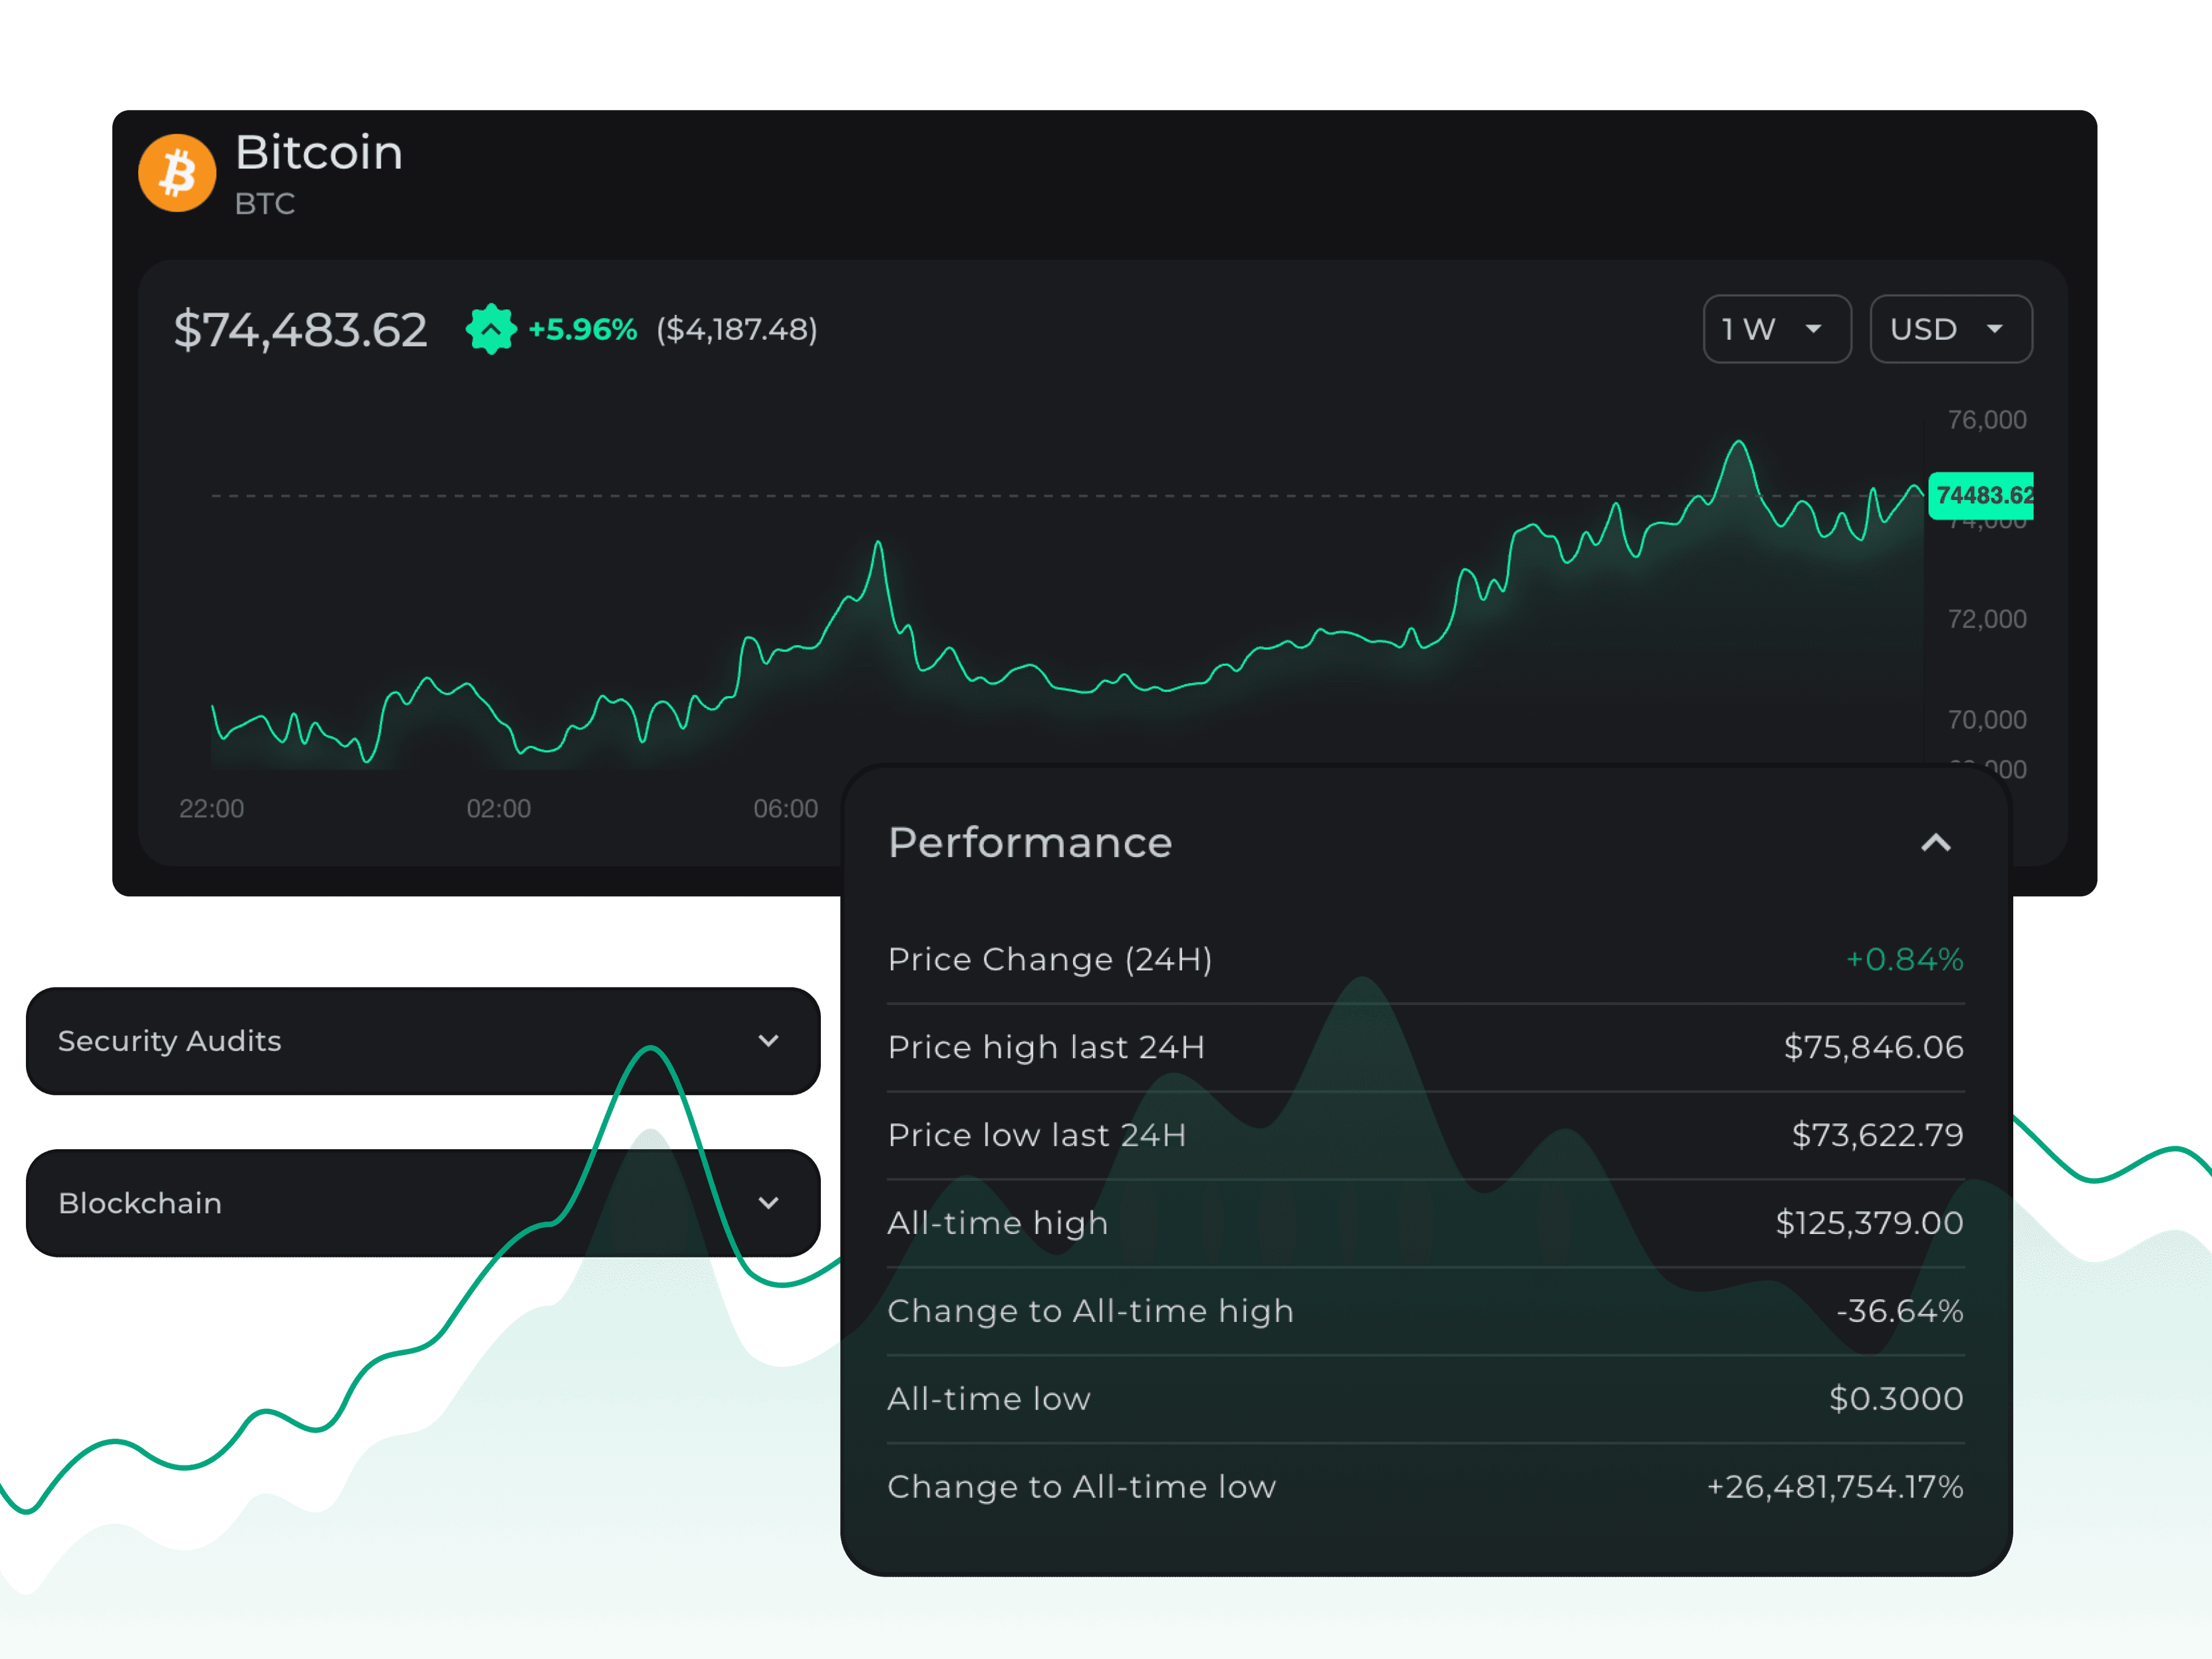Click the +26,481,754.17% value
The image size is (2212, 1659).
click(x=1835, y=1487)
